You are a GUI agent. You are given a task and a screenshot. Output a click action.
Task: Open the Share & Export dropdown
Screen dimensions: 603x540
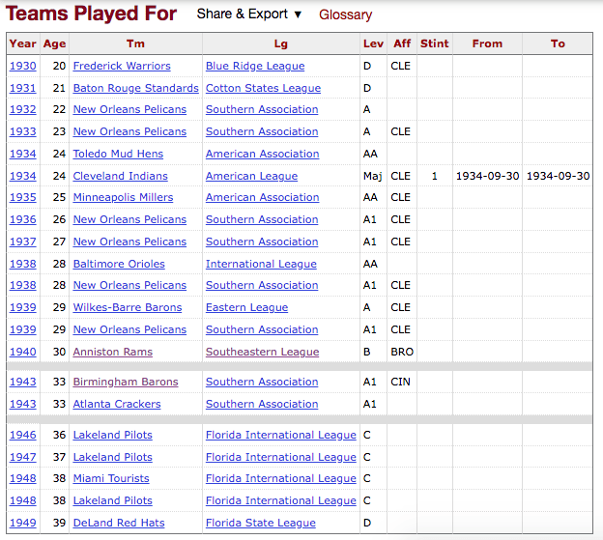(249, 14)
